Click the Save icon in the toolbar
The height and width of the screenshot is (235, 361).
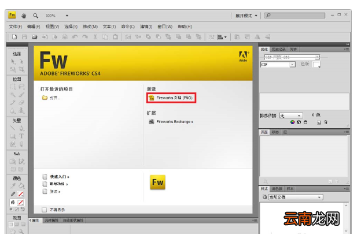[x=24, y=37]
